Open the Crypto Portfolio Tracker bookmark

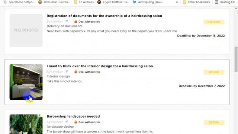coord(113,2)
